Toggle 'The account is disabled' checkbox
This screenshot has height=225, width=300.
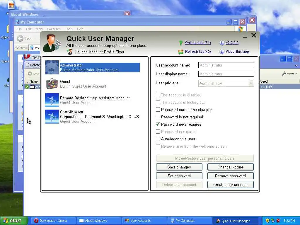click(158, 95)
